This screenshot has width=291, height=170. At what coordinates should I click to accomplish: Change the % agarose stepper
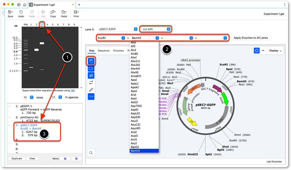click(60, 97)
